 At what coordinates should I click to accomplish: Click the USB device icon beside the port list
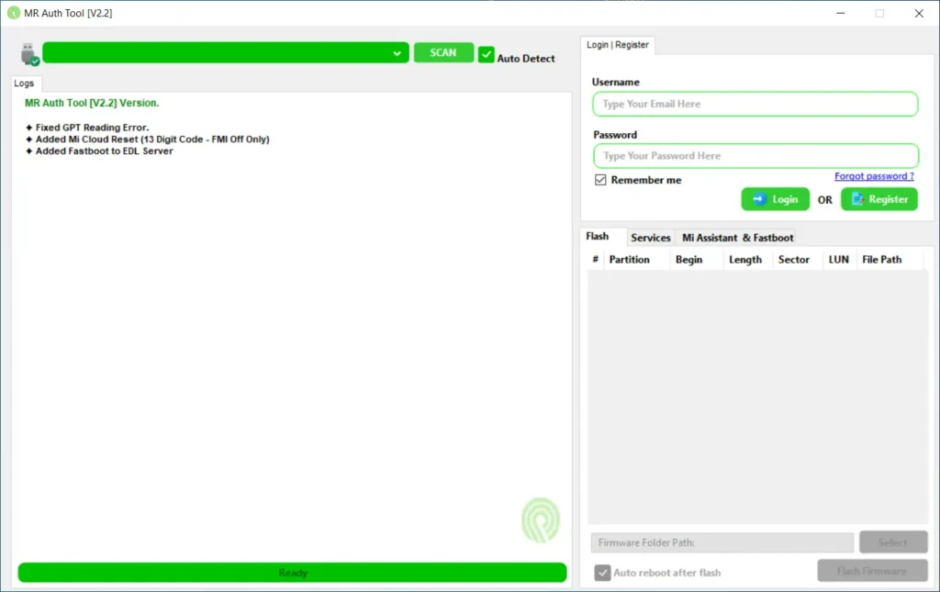[29, 54]
